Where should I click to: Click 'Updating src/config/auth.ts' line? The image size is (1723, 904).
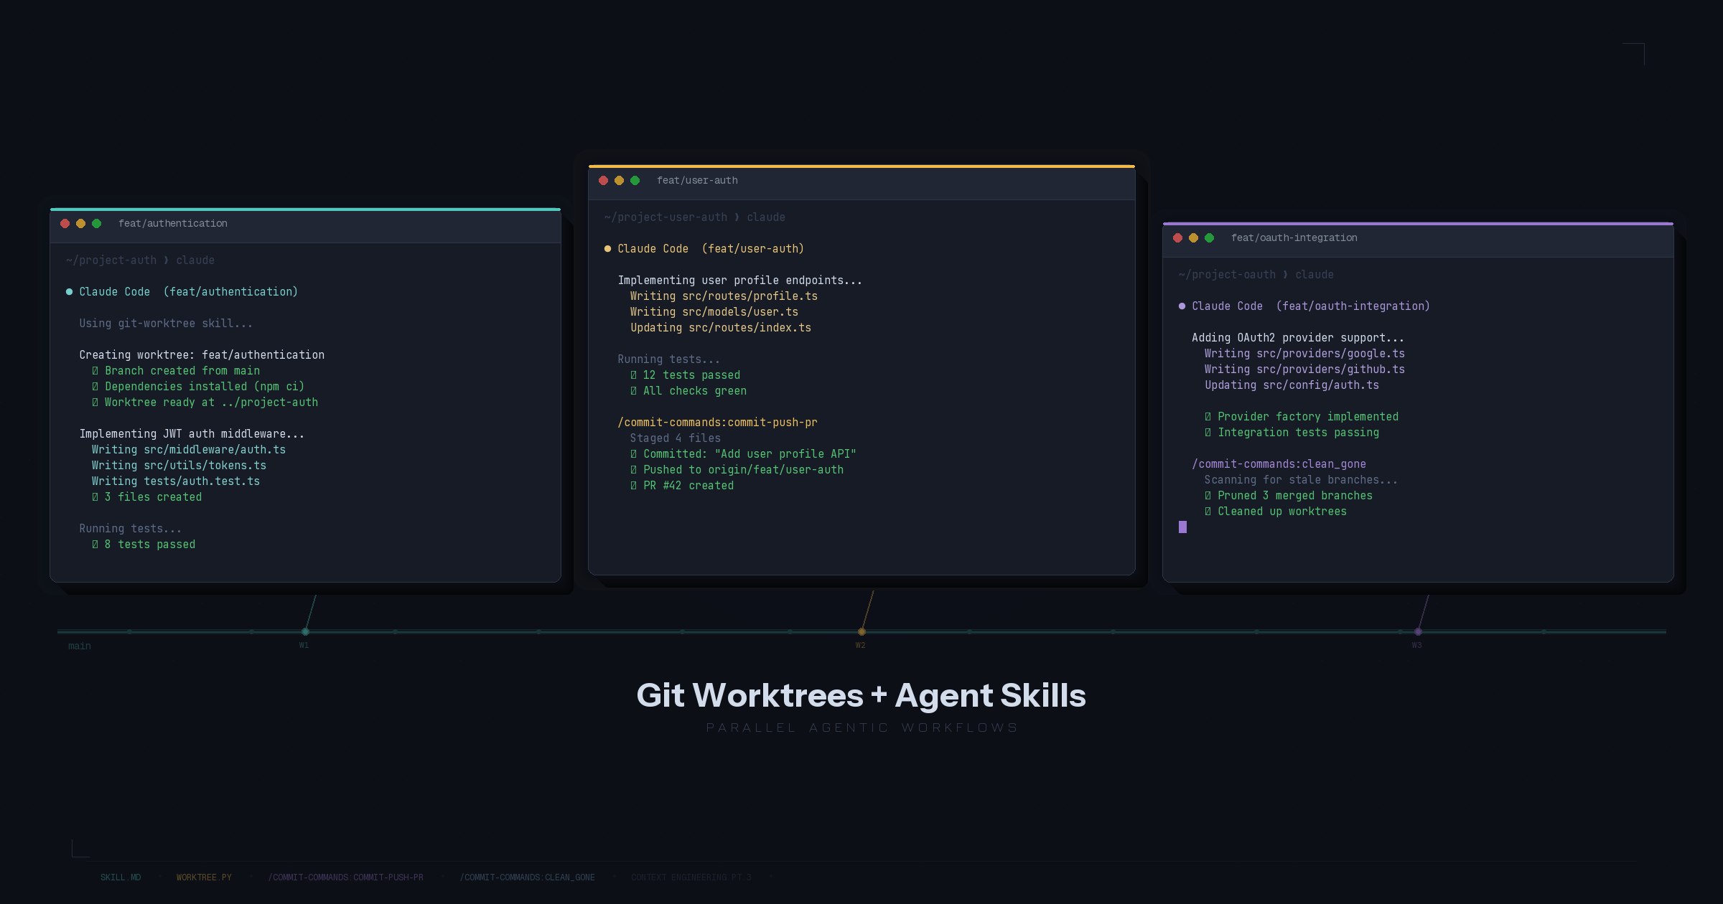(x=1292, y=385)
